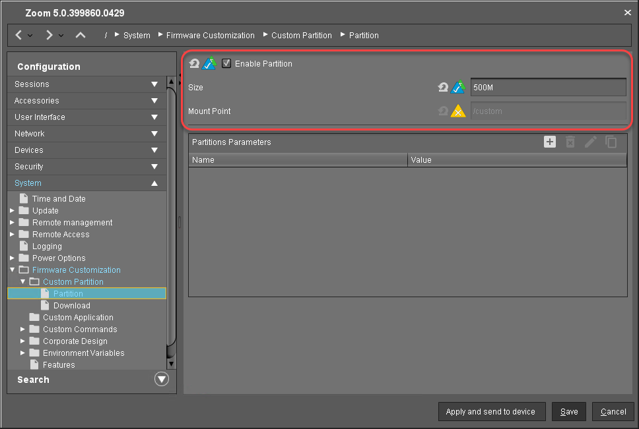Click the add partition parameter plus icon
This screenshot has width=639, height=429.
point(549,142)
